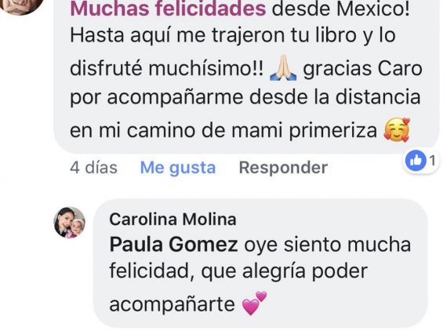Screen dimensions: 447x331
Task: Click the blue thumbs-up reaction icon
Action: [x=416, y=161]
